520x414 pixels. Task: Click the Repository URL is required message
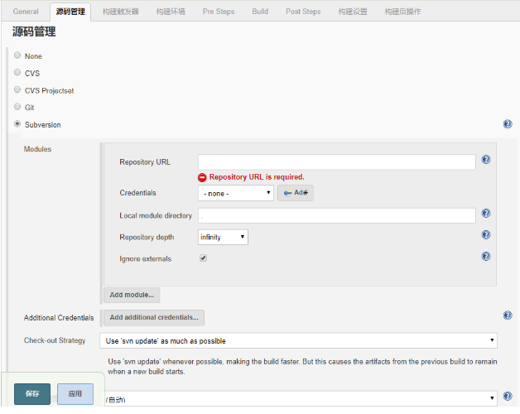tap(257, 177)
